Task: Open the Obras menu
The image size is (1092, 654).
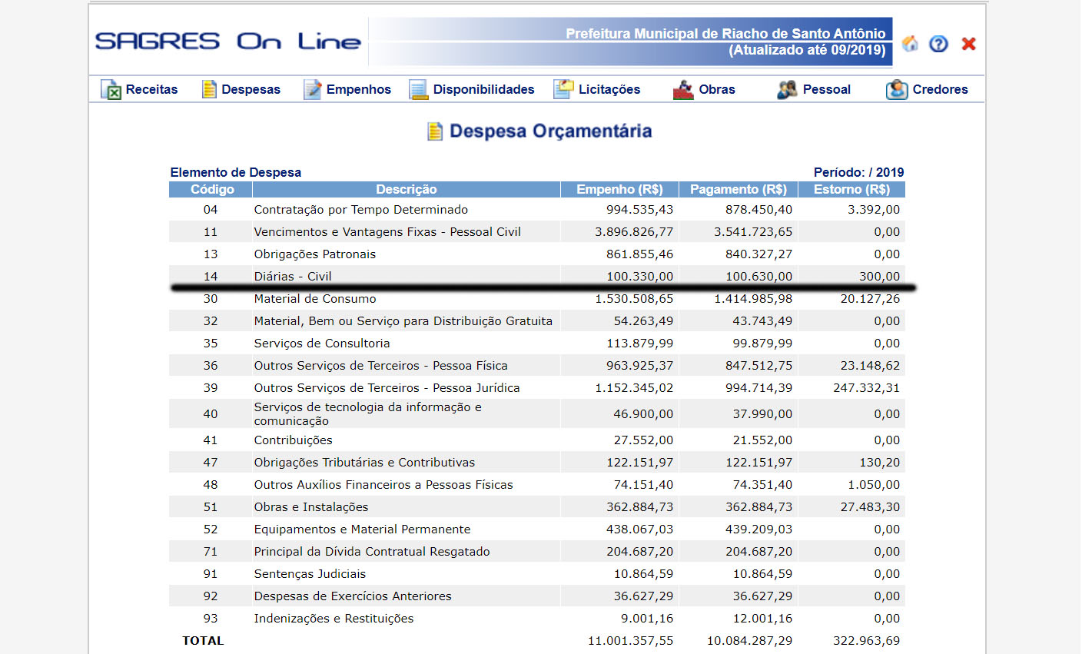Action: [717, 89]
